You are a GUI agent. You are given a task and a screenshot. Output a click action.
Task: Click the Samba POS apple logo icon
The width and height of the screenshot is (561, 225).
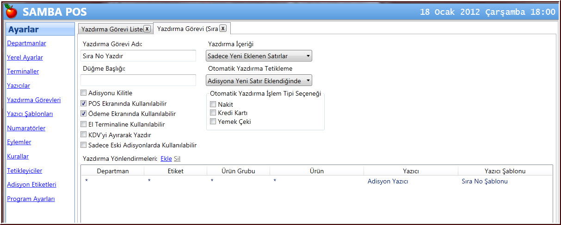pos(12,12)
